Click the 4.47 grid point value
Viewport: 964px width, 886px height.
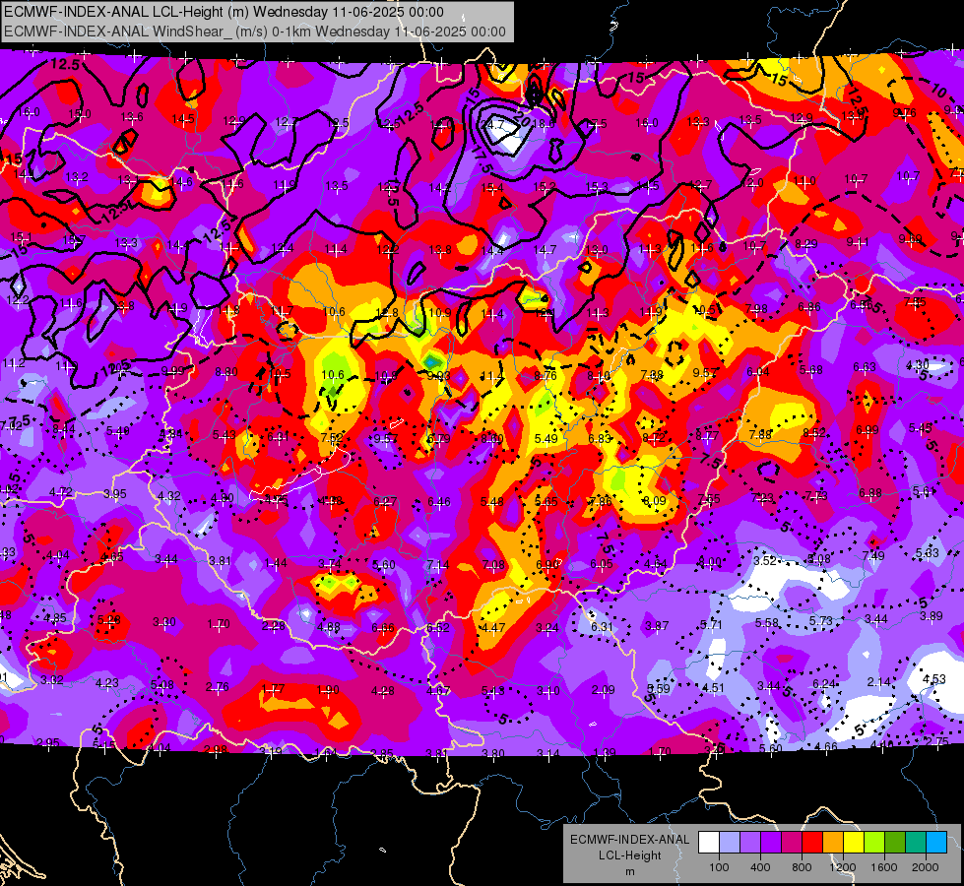pyautogui.click(x=493, y=628)
